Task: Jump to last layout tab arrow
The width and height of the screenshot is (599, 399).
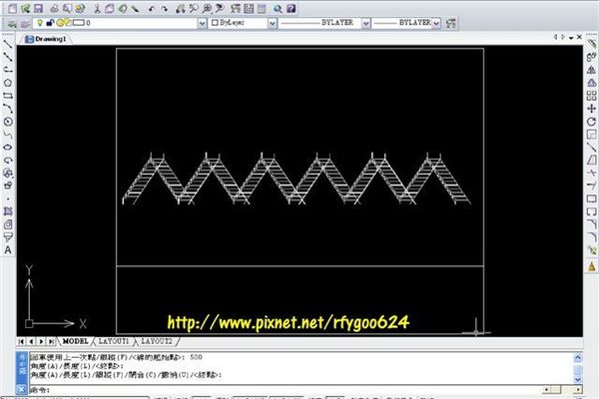Action: click(x=51, y=341)
